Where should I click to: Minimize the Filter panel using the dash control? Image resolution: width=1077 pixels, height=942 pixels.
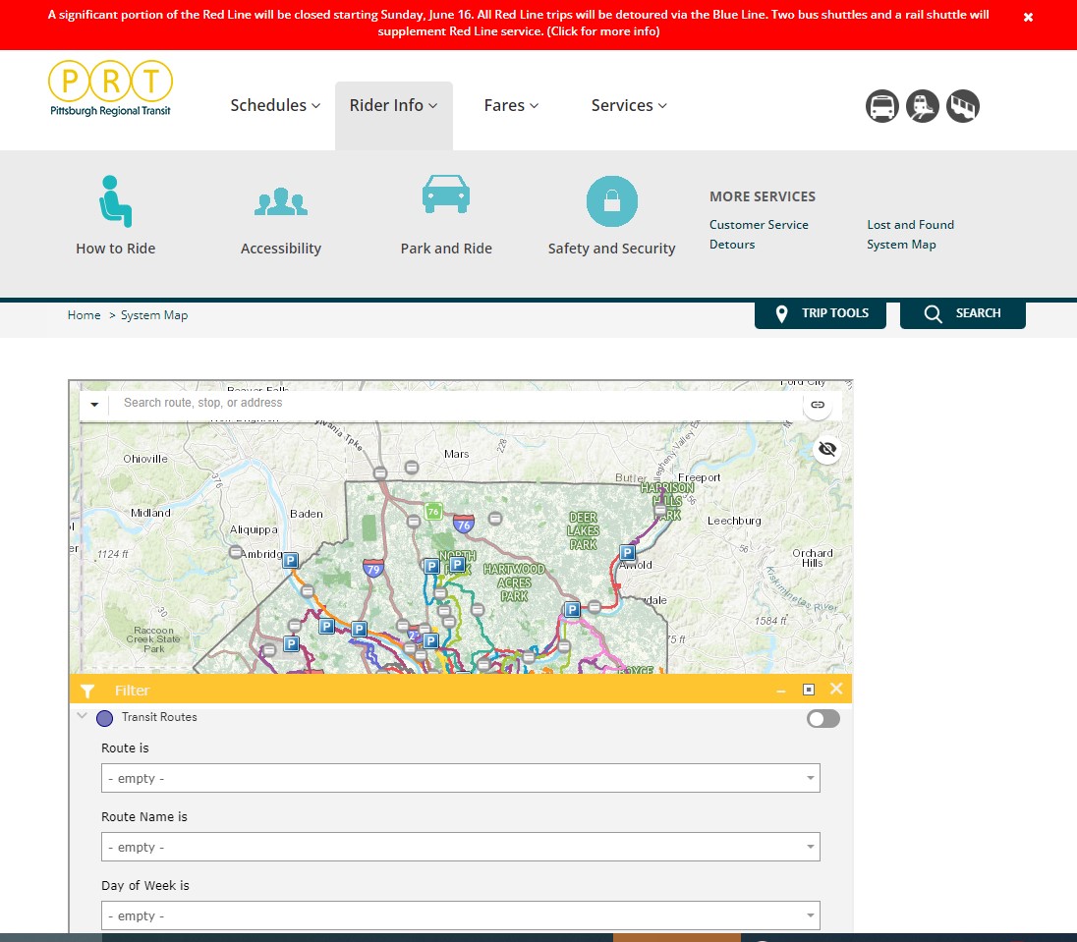(781, 689)
